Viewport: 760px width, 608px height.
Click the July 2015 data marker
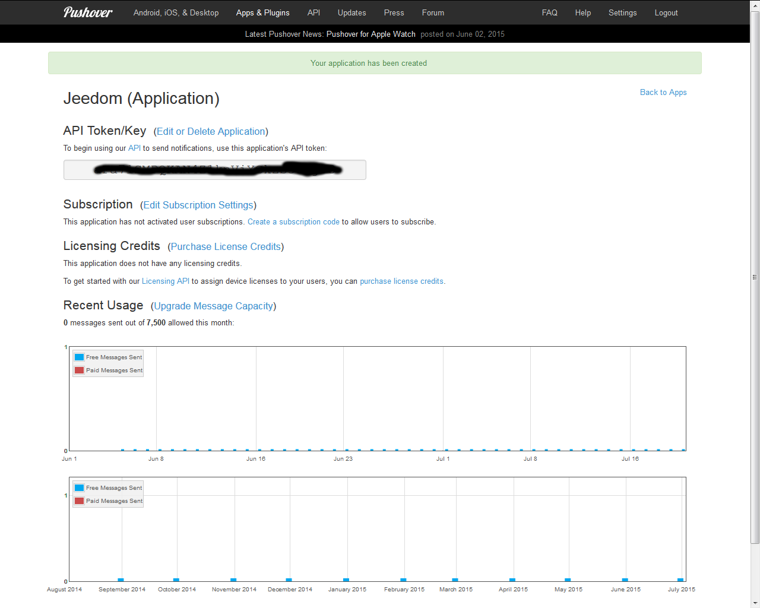[x=680, y=579]
